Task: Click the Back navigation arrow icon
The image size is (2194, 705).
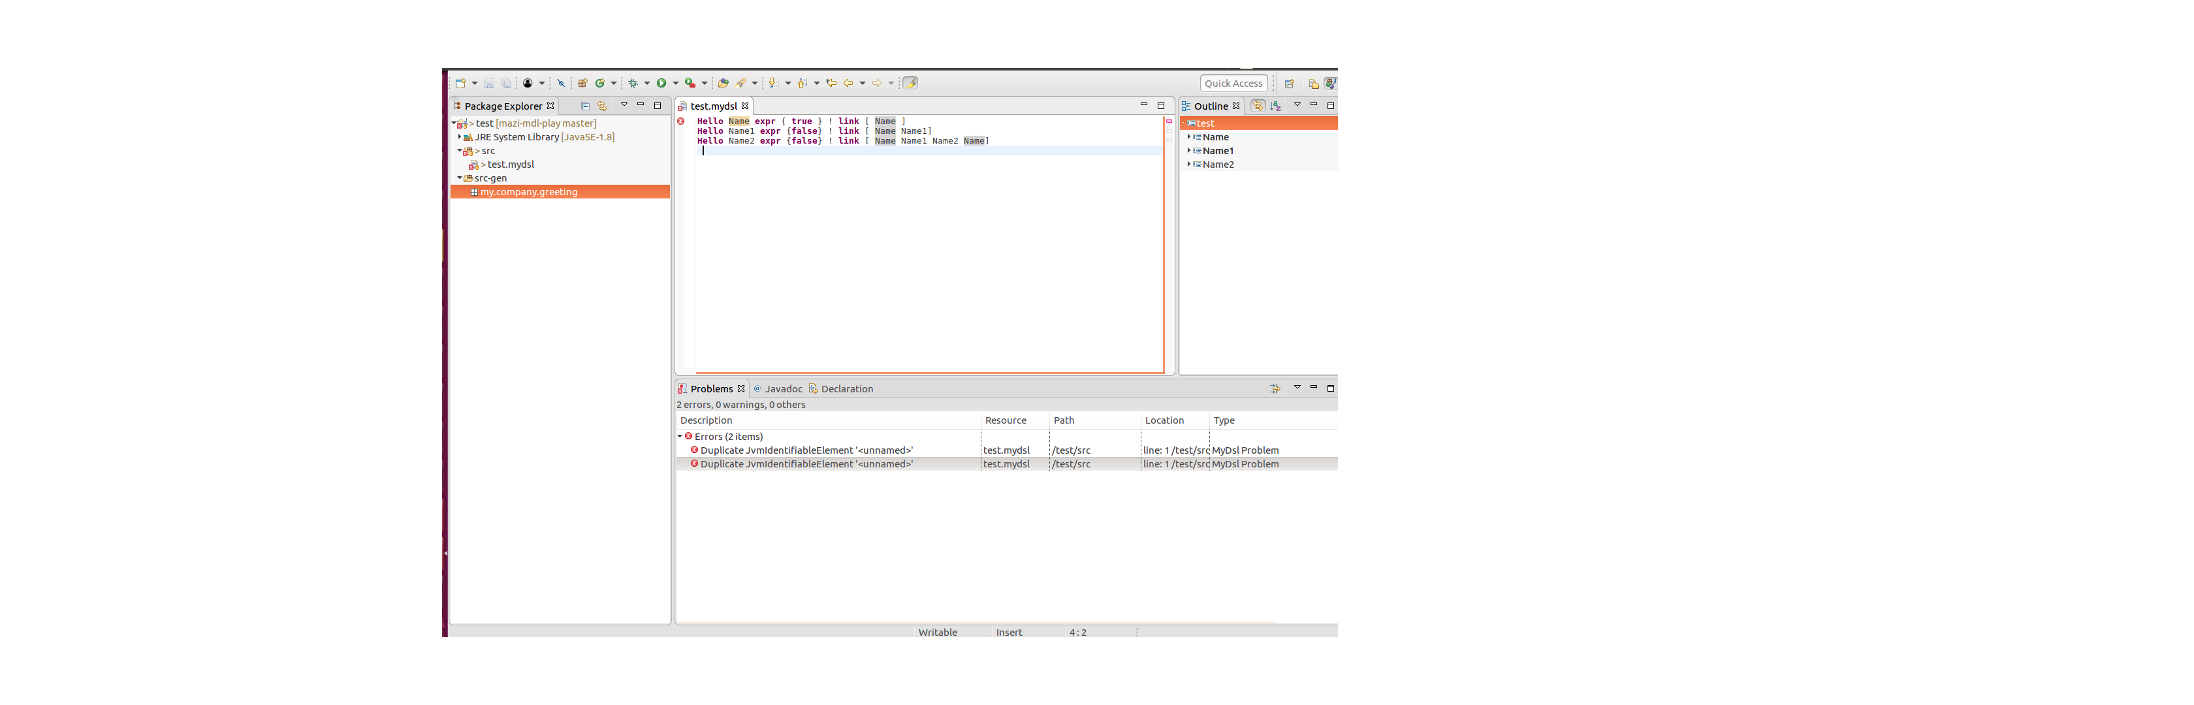Action: point(848,84)
